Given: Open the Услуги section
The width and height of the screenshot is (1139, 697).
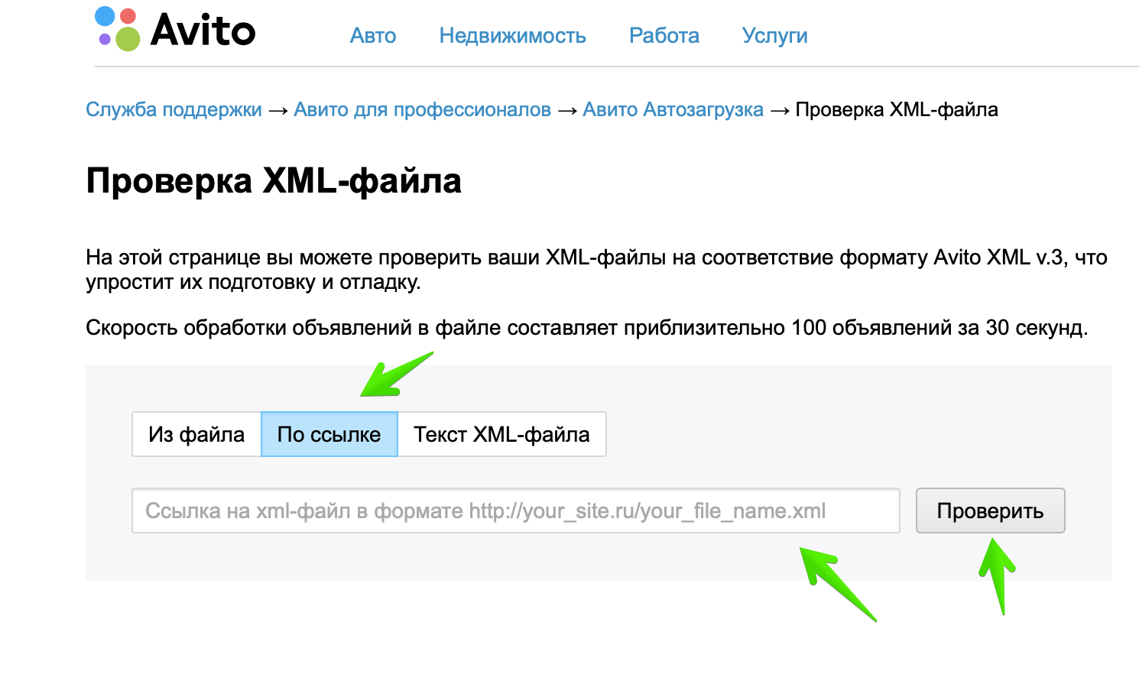Looking at the screenshot, I should [x=774, y=36].
